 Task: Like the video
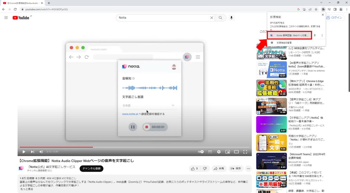pyautogui.click(x=195, y=168)
